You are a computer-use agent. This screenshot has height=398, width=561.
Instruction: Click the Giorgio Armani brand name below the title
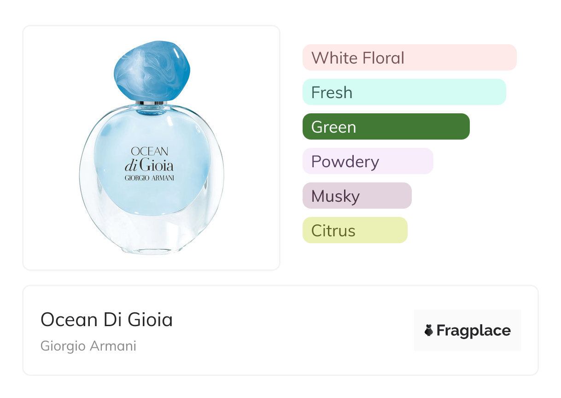pos(88,346)
